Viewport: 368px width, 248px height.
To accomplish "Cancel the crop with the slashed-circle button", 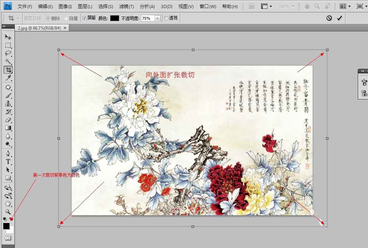I will click(x=330, y=18).
